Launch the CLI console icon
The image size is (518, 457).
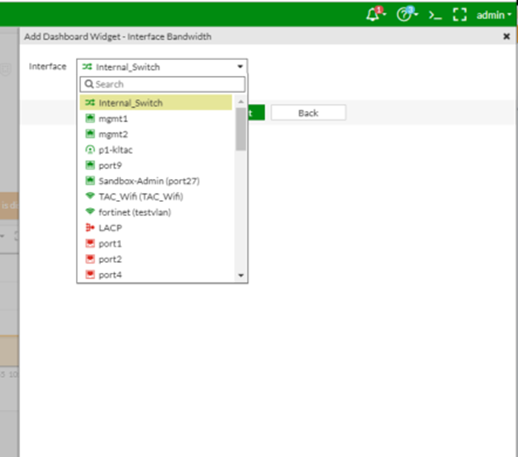tap(436, 14)
